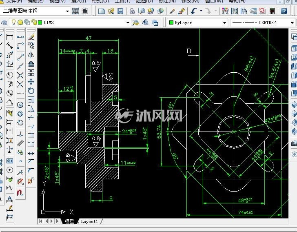Choose the Midpoint object snap
The width and height of the screenshot is (297, 232).
point(20,66)
